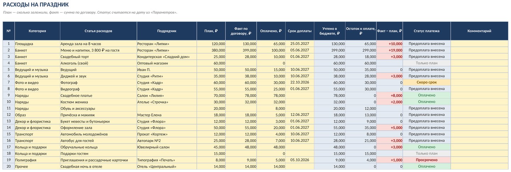Viewport: 511px width, 172px height.
Task: Select the «+19,000» difference cell
Action: tap(390, 50)
